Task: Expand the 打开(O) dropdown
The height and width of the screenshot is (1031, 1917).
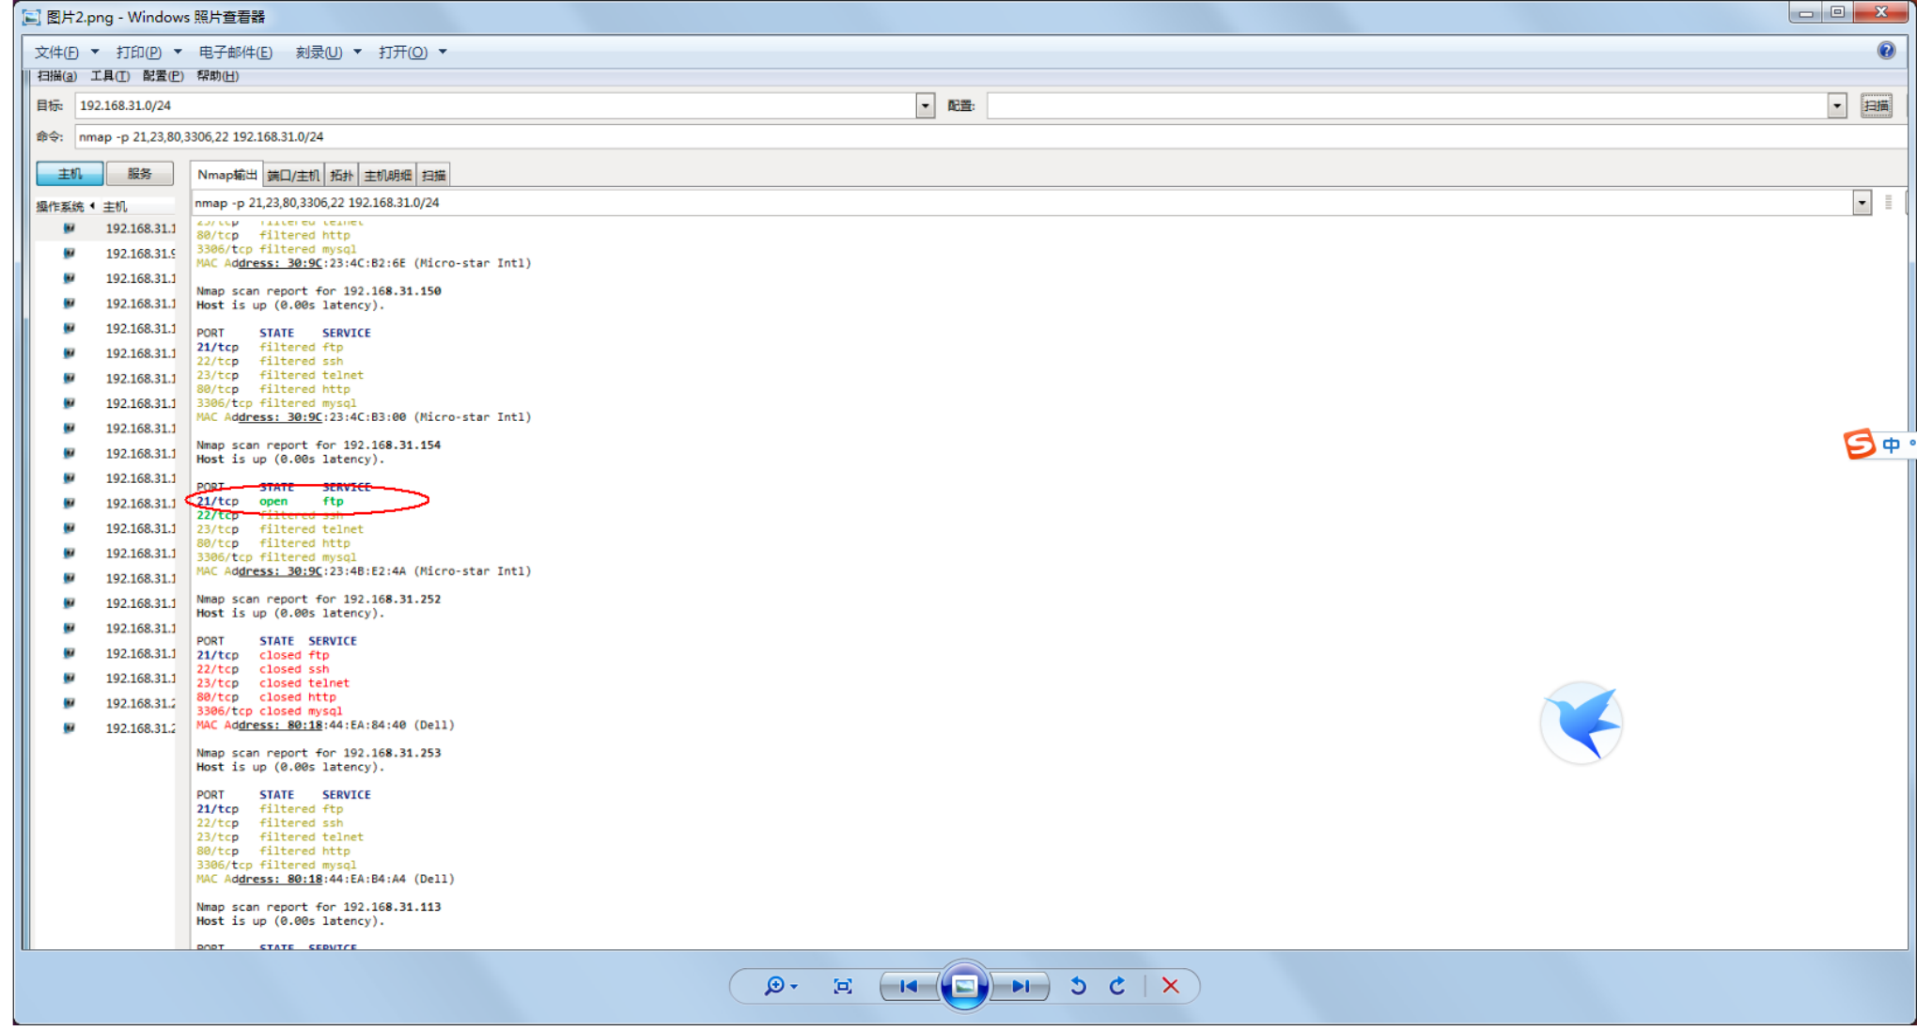Action: pyautogui.click(x=403, y=52)
